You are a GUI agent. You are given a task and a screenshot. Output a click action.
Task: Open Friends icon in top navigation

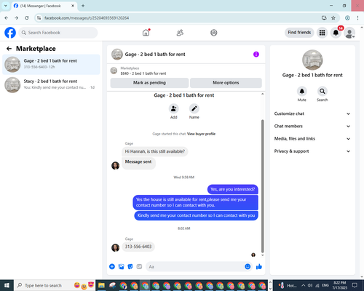point(180,33)
